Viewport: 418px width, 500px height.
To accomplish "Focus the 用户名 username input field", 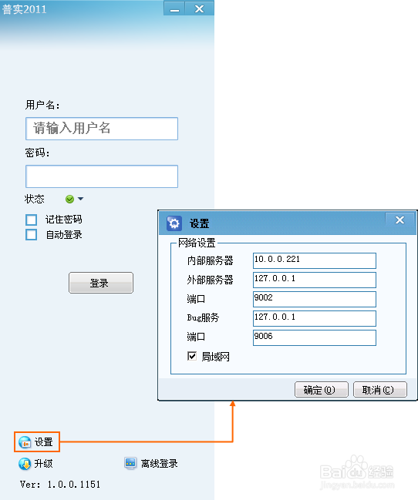I will 102,129.
